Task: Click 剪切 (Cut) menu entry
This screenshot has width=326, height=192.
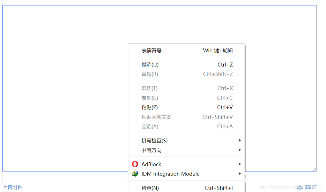Action: (x=149, y=88)
